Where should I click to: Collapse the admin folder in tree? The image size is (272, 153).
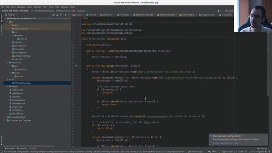click(x=12, y=35)
